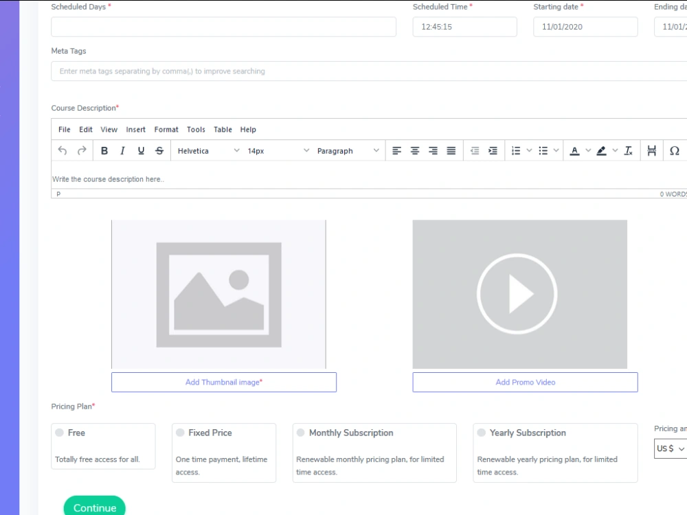Open the Format menu in editor
687x515 pixels.
[x=166, y=129]
